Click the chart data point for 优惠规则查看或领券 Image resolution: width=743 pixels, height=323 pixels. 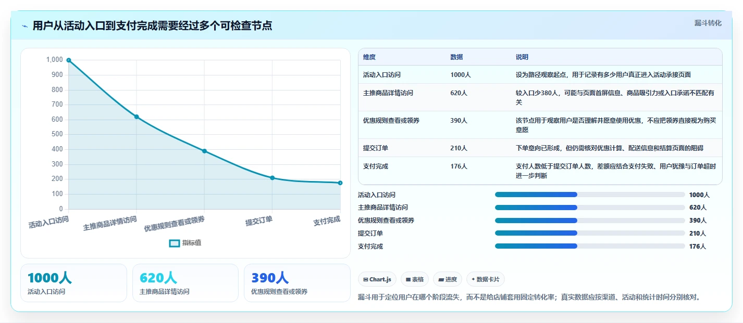204,151
